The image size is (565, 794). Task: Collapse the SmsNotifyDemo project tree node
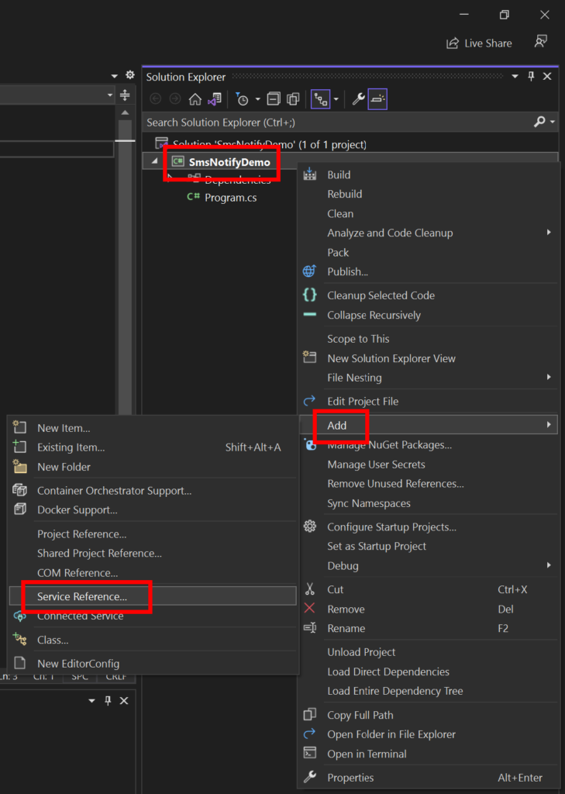pyautogui.click(x=153, y=162)
